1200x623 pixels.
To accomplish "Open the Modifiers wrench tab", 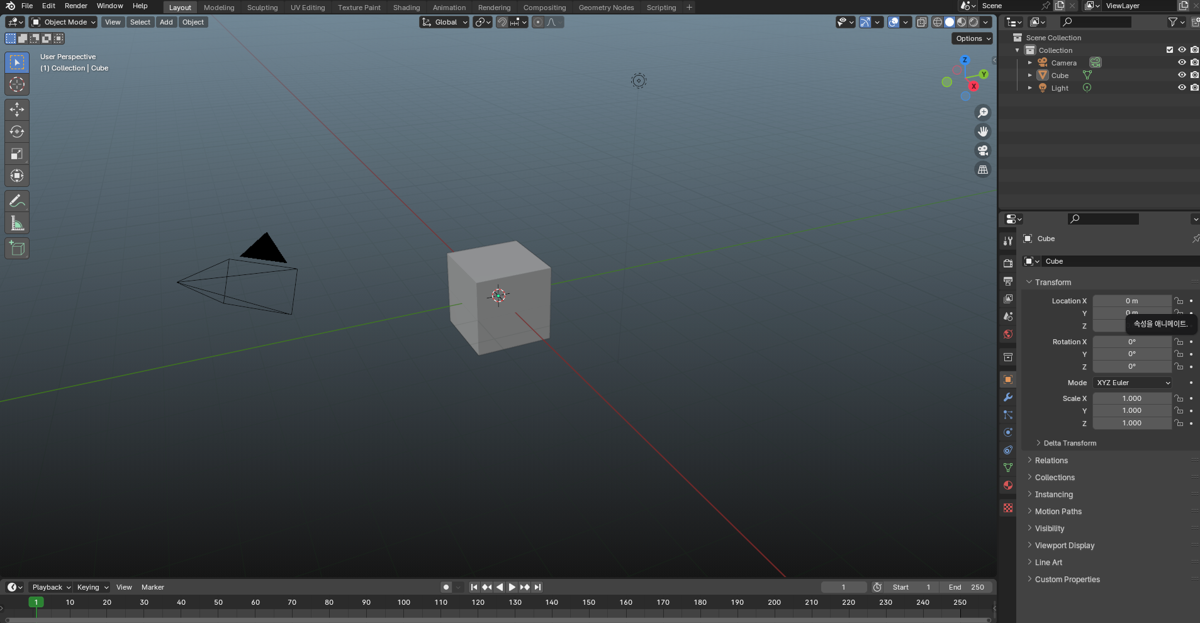I will click(1008, 397).
